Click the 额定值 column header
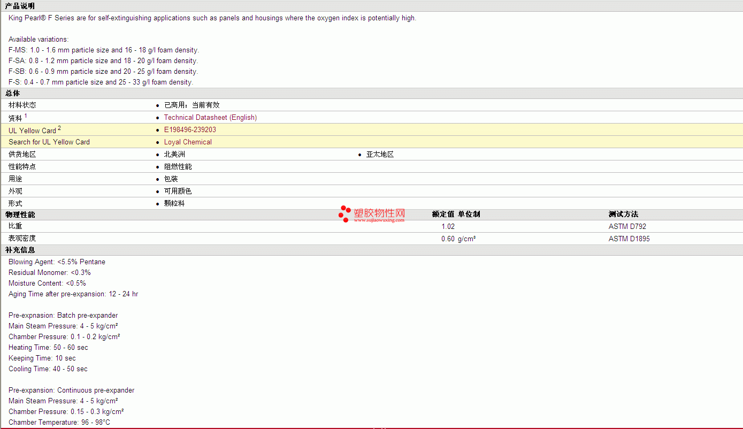The width and height of the screenshot is (743, 429). tap(443, 214)
